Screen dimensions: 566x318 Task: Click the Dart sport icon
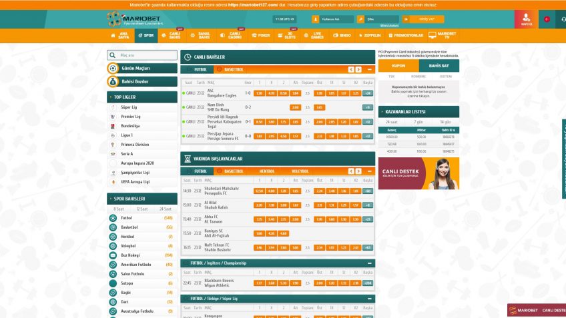point(113,302)
